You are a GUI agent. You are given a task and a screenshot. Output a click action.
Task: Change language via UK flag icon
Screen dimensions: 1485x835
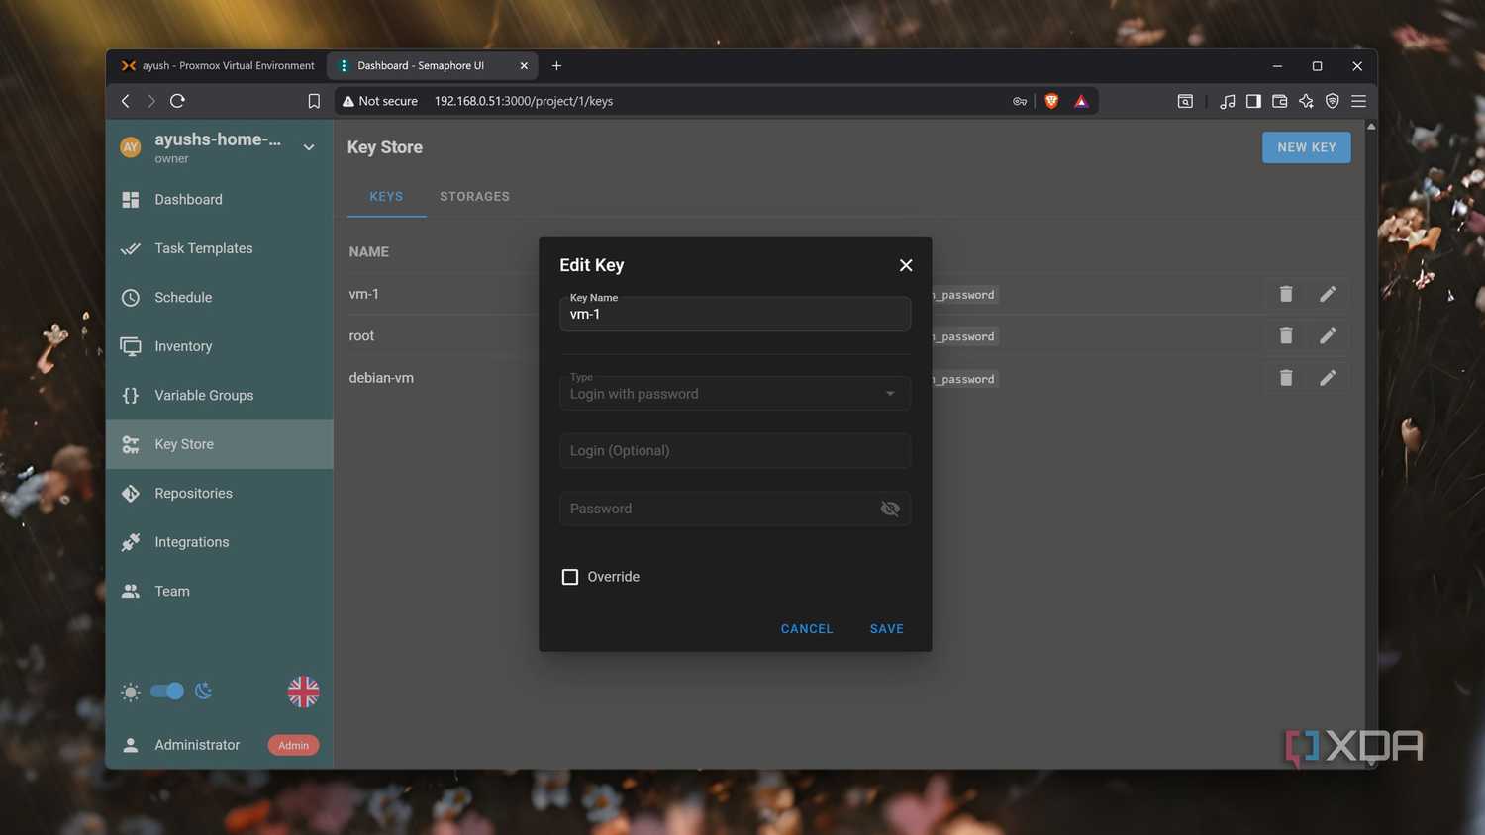(x=304, y=692)
